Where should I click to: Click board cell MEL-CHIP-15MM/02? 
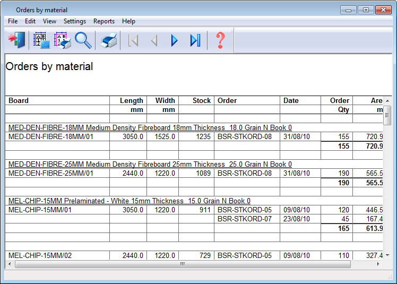coord(40,256)
